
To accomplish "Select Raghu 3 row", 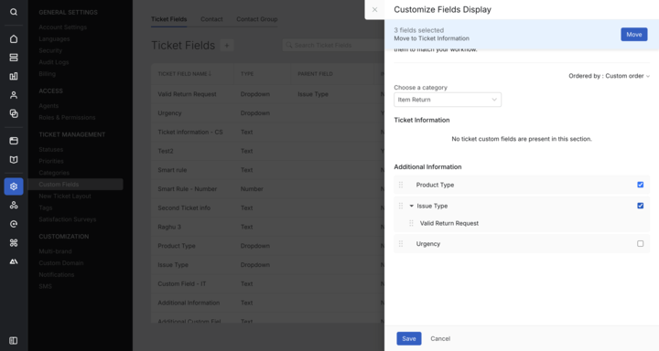I will pos(267,227).
